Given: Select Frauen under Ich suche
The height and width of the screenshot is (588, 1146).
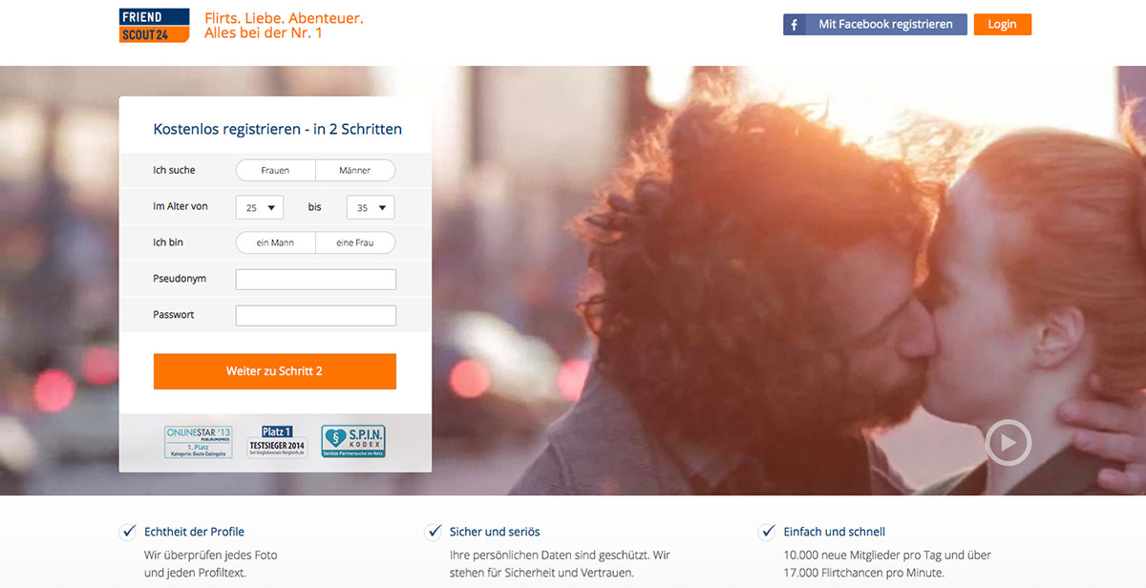Looking at the screenshot, I should point(276,171).
